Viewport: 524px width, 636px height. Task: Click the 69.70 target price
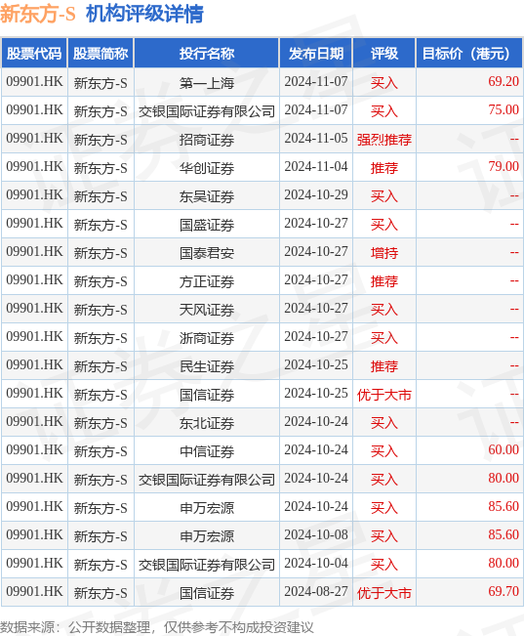click(504, 591)
